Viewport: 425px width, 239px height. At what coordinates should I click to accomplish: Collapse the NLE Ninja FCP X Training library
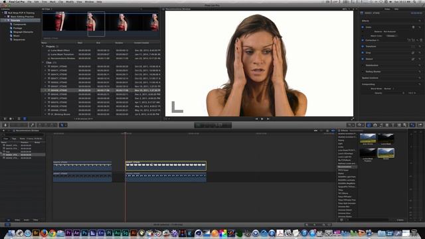click(3, 13)
